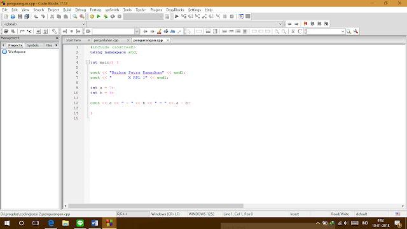Open the Windows Start menu
The image size is (407, 229).
(x=7, y=223)
